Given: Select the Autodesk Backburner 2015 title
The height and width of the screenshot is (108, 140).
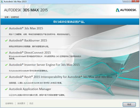Looking at the screenshot, I should tap(28, 40).
